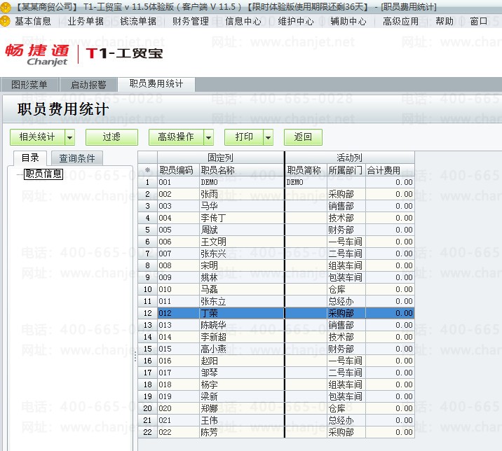Switch to the 查询条件 tab
This screenshot has width=502, height=451.
pos(77,158)
